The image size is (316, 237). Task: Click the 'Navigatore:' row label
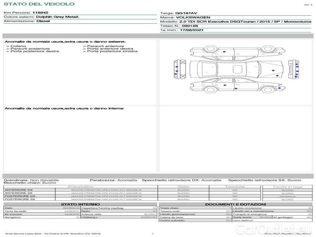point(13,218)
